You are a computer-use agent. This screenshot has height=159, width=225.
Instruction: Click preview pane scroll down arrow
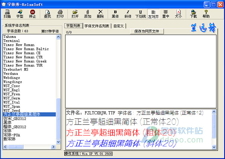(x=214, y=147)
